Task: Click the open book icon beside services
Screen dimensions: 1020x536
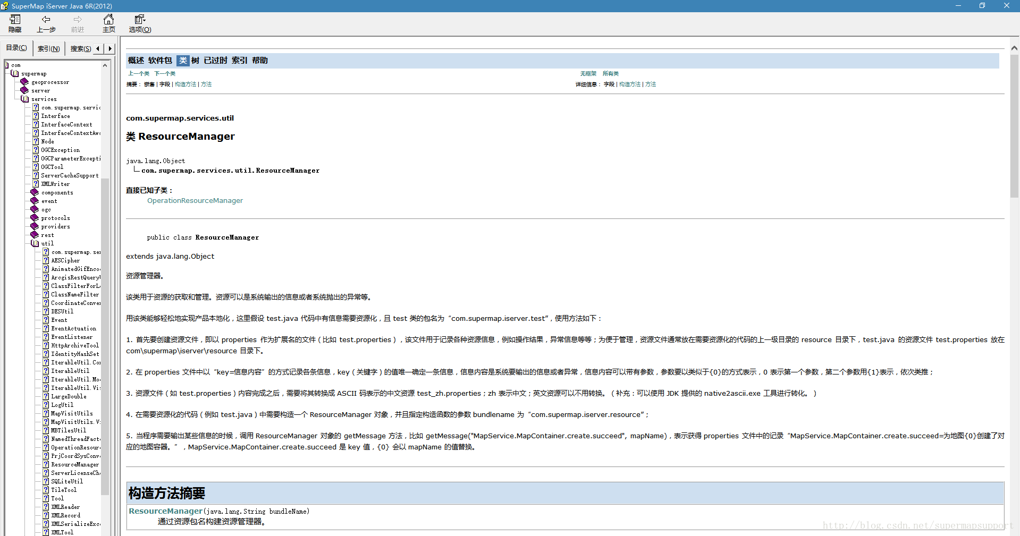Action: (24, 99)
